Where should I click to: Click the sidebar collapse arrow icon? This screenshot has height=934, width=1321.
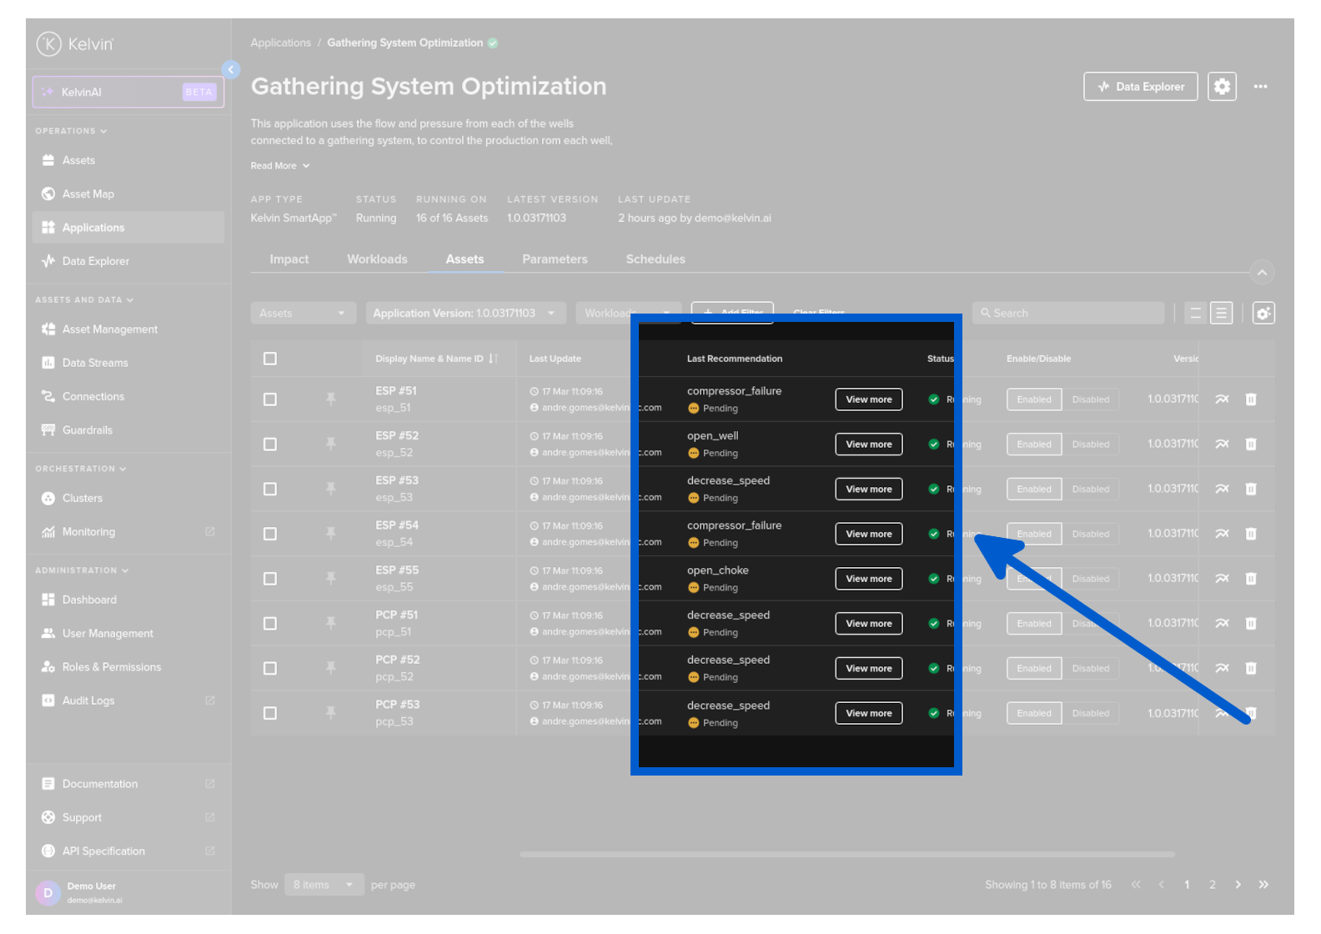[x=231, y=69]
